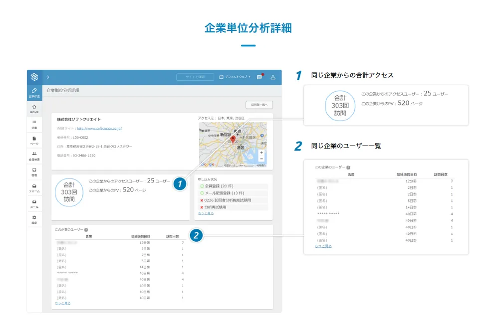This screenshot has height=327, width=499.
Task: Click もっと見る under the user list table
Action: click(x=63, y=303)
